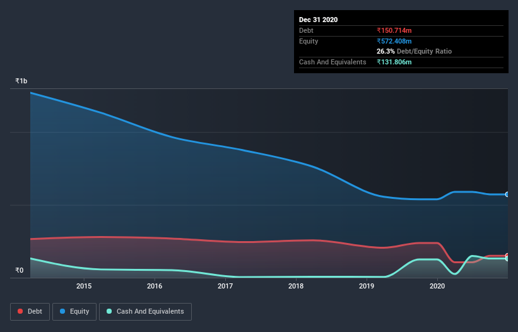
Task: Click the 2015 x-axis label
Action: [84, 286]
